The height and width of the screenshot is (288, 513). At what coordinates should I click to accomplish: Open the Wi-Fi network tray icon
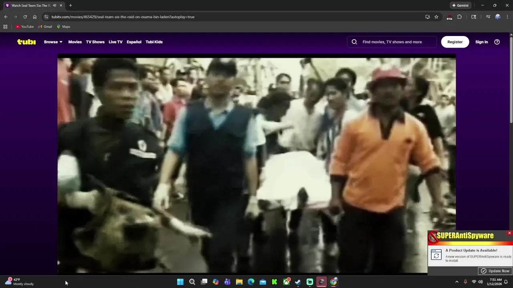click(x=474, y=282)
